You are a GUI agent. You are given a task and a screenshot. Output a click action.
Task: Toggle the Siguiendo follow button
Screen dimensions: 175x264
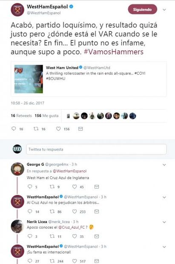[143, 9]
